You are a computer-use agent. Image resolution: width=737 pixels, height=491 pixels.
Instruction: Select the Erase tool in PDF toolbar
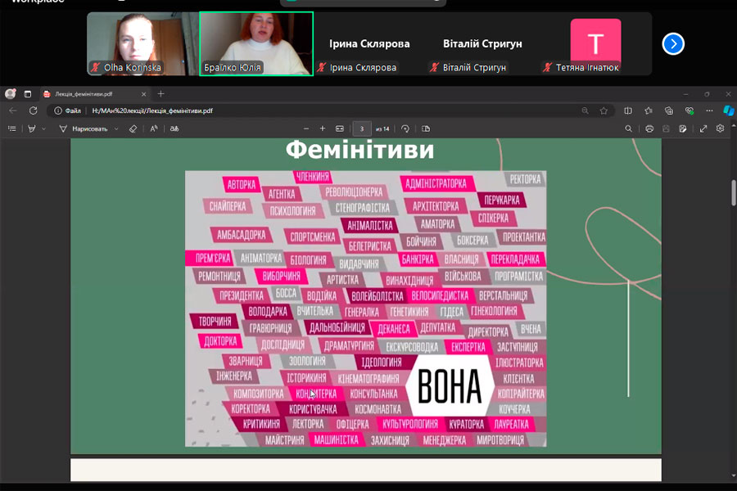click(x=133, y=128)
